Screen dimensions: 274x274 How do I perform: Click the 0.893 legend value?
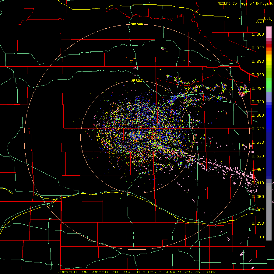pyautogui.click(x=258, y=61)
